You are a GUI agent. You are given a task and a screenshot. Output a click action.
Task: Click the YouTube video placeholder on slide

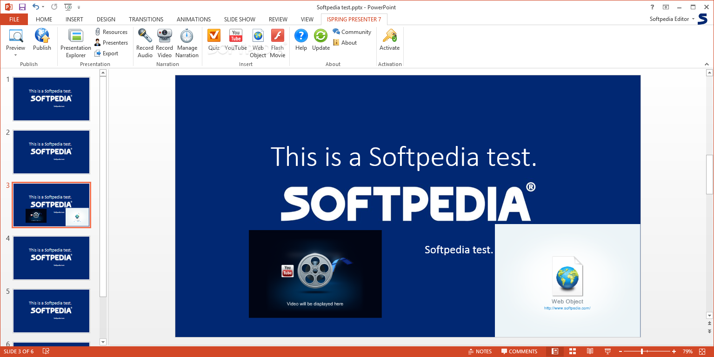click(315, 274)
